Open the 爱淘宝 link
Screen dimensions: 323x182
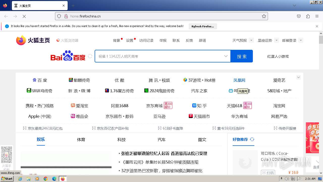coord(79,106)
